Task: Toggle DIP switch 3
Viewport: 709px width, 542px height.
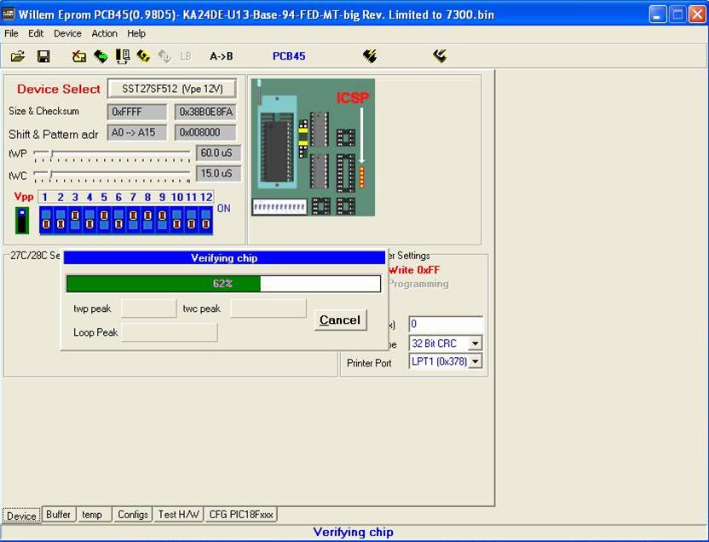Action: (75, 220)
